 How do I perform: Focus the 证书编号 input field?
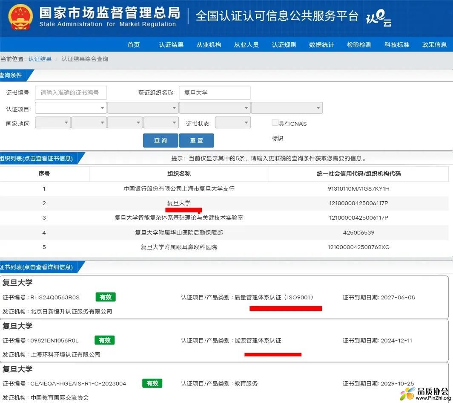(71, 93)
